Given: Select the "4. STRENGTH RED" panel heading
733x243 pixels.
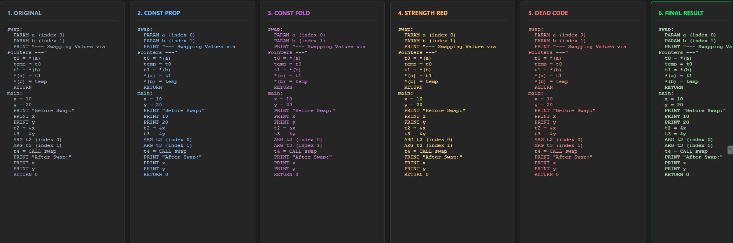Looking at the screenshot, I should (x=423, y=13).
